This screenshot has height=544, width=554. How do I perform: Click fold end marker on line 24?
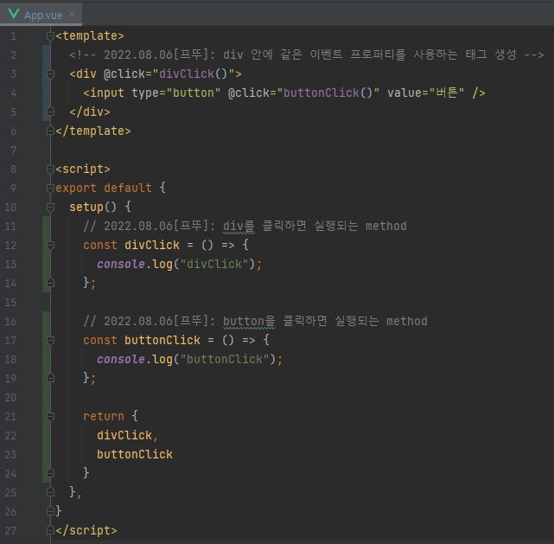click(x=50, y=473)
